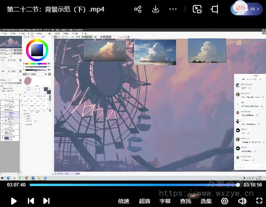Image resolution: width=266 pixels, height=207 pixels.
Task: Skip to the previous video
Action: coord(31,201)
